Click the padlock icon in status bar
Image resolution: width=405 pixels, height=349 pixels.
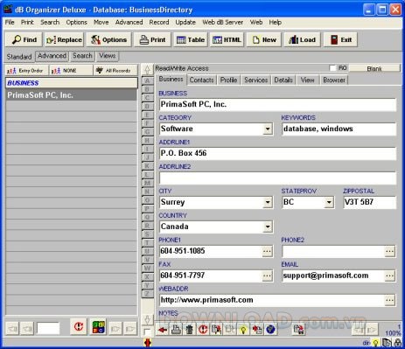pyautogui.click(x=398, y=342)
